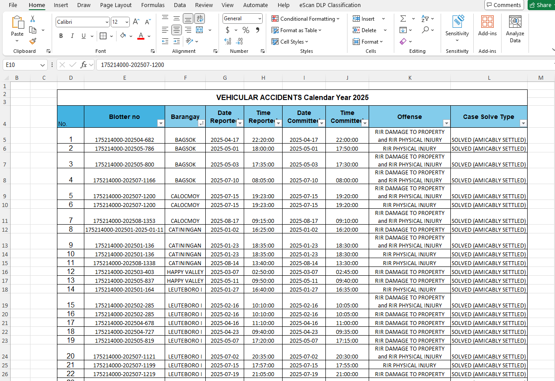
Task: Click Increase Decimal icon
Action: [x=228, y=41]
